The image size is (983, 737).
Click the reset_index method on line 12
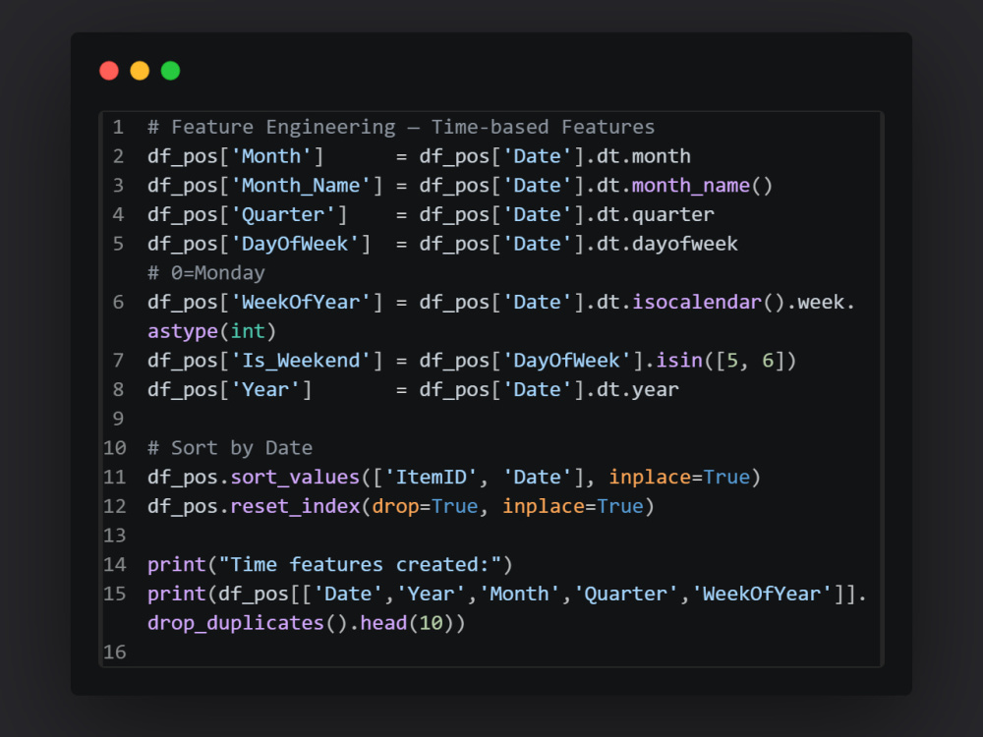click(295, 506)
